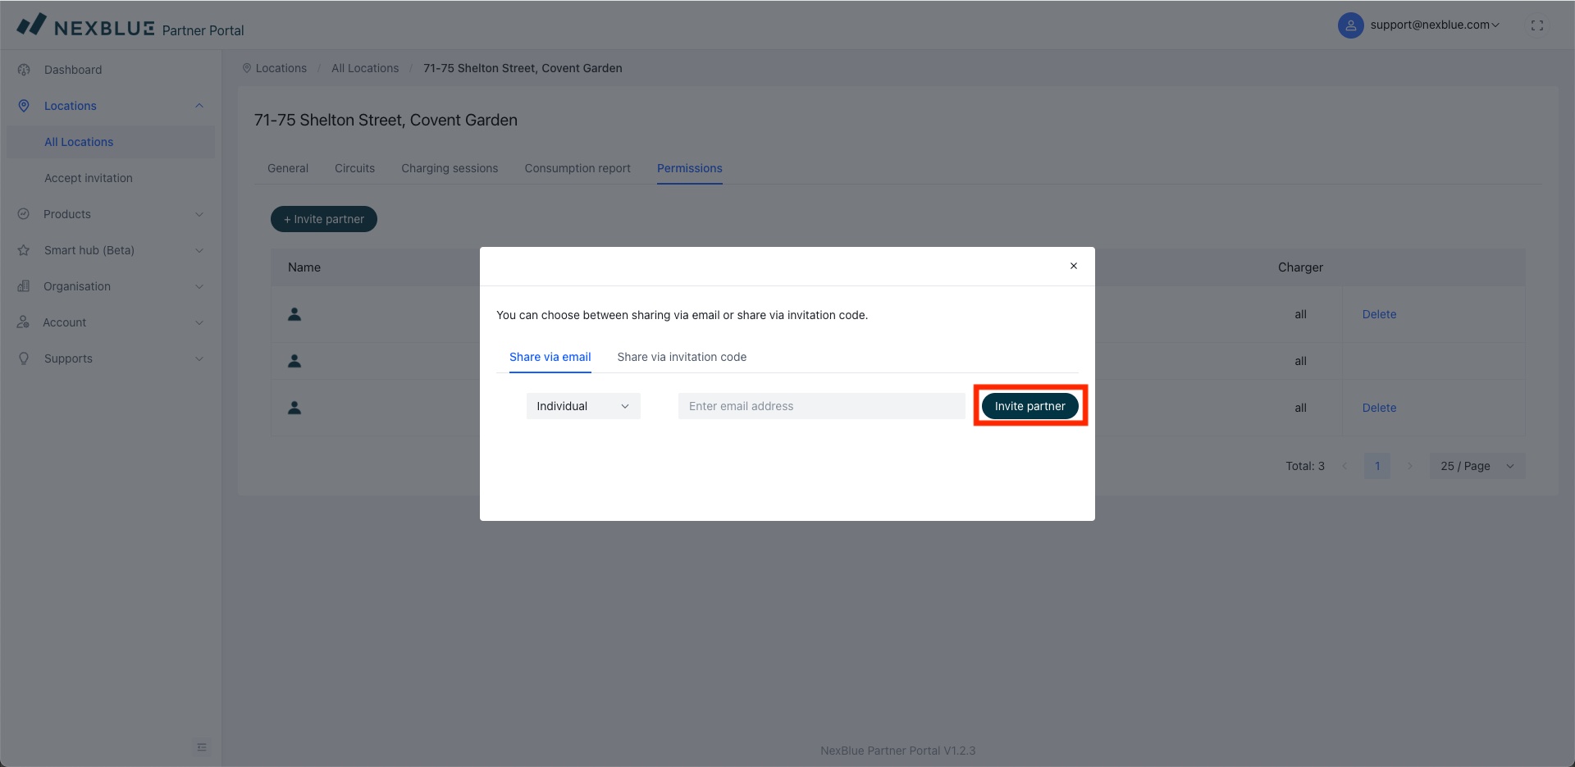
Task: Open the Consumption report tab
Action: pos(577,168)
